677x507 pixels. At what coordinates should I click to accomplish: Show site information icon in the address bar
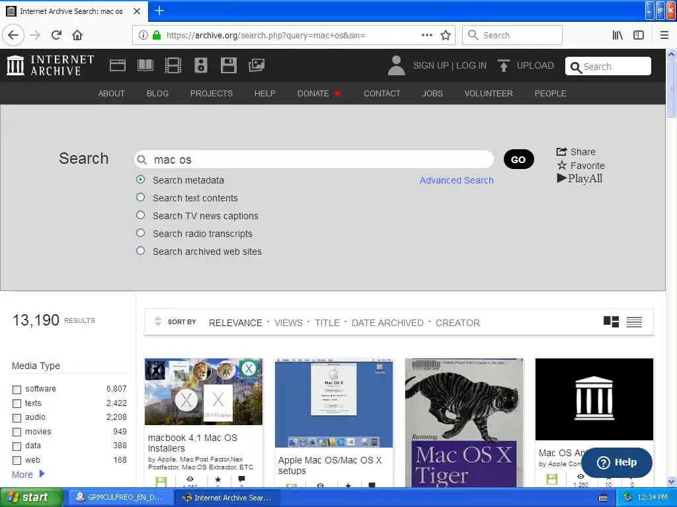[143, 36]
